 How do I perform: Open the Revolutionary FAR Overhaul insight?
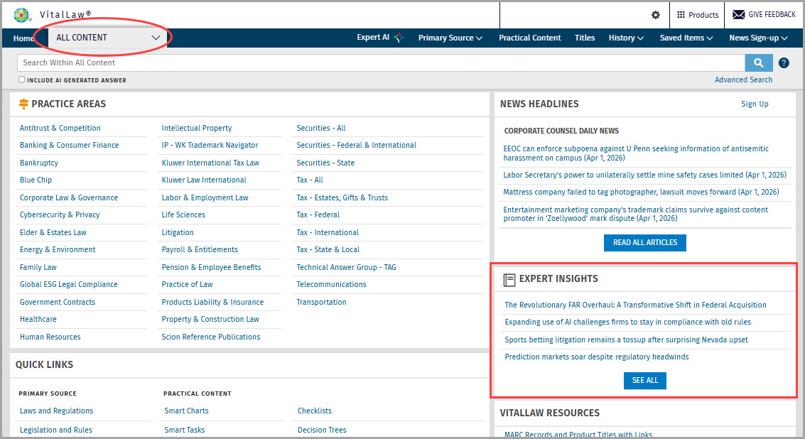click(636, 305)
